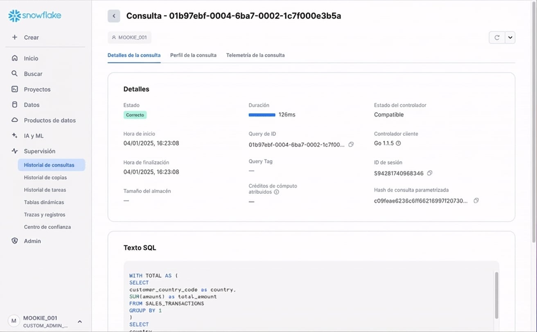Viewport: 537px width, 332px height.
Task: Open Historial de copias
Action: (45, 177)
